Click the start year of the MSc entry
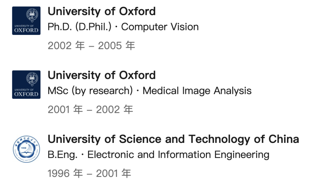Screen dimensions: 331x184 pos(65,109)
